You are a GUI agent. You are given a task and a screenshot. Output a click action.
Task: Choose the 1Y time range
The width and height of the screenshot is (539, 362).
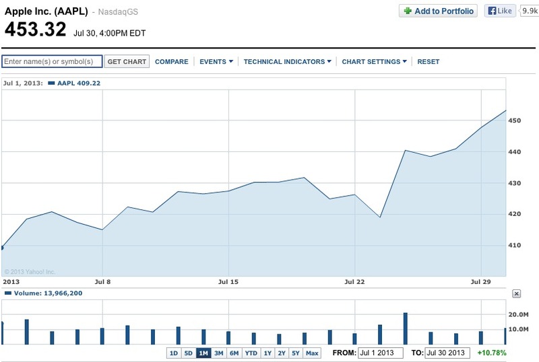267,353
